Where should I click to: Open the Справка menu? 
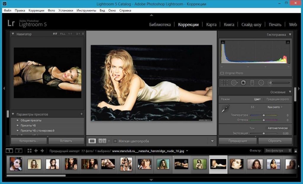click(x=125, y=10)
